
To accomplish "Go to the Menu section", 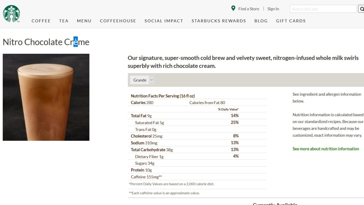I will (x=84, y=21).
